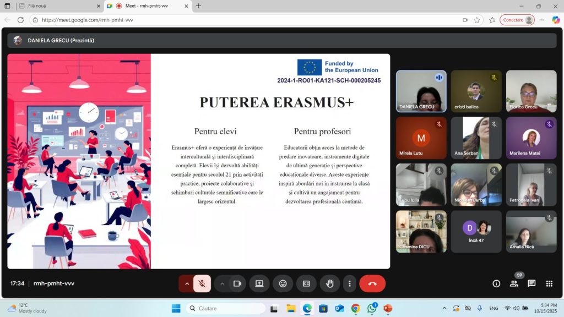Click the Conectare sign-in button
The image size is (564, 317).
(x=517, y=20)
